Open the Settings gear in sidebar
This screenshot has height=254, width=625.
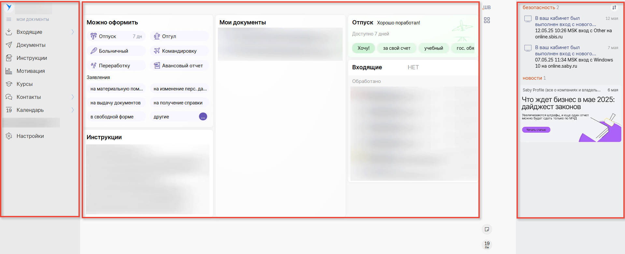pyautogui.click(x=9, y=136)
